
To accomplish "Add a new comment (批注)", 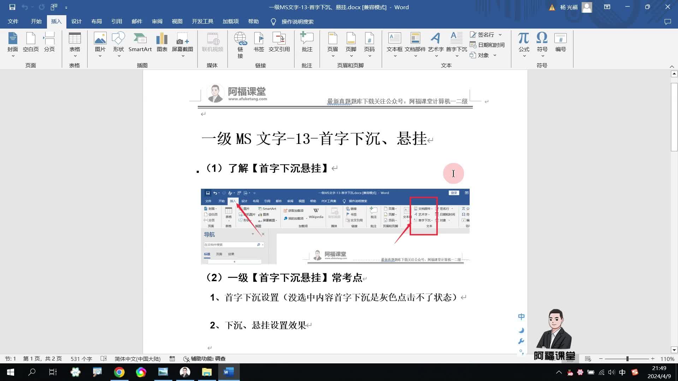I will coord(307,42).
